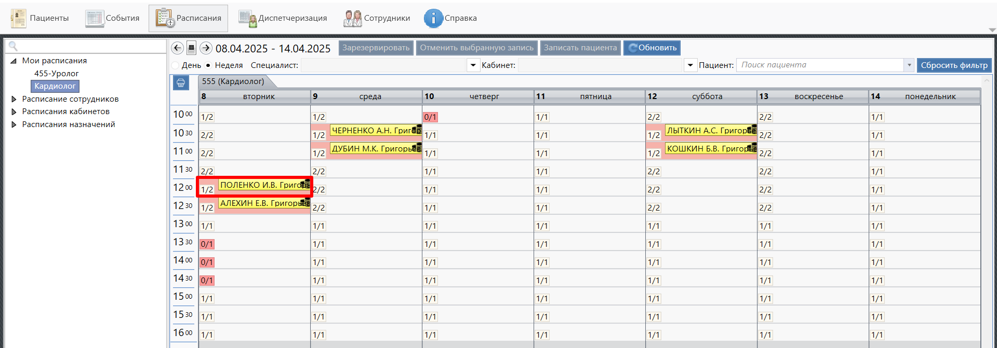Viewport: 997px width, 348px height.
Task: Open Справка help info
Action: pyautogui.click(x=450, y=18)
